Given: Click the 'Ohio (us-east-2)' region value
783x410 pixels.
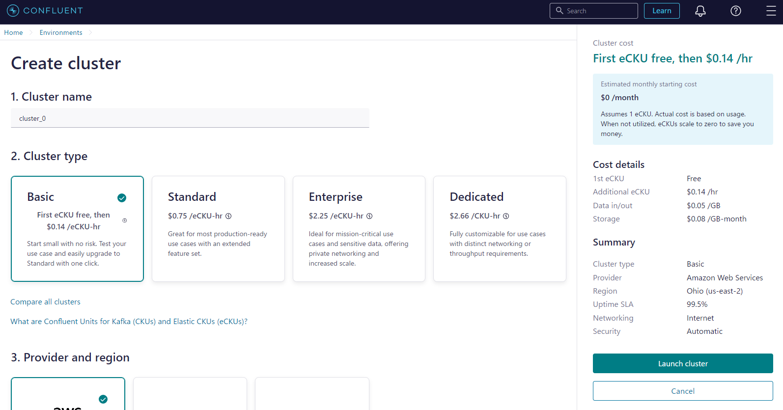Looking at the screenshot, I should [715, 291].
